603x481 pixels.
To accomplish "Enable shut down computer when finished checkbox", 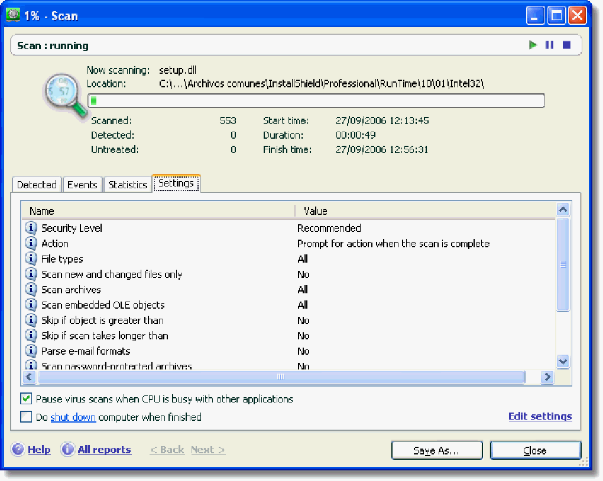I will pyautogui.click(x=26, y=417).
